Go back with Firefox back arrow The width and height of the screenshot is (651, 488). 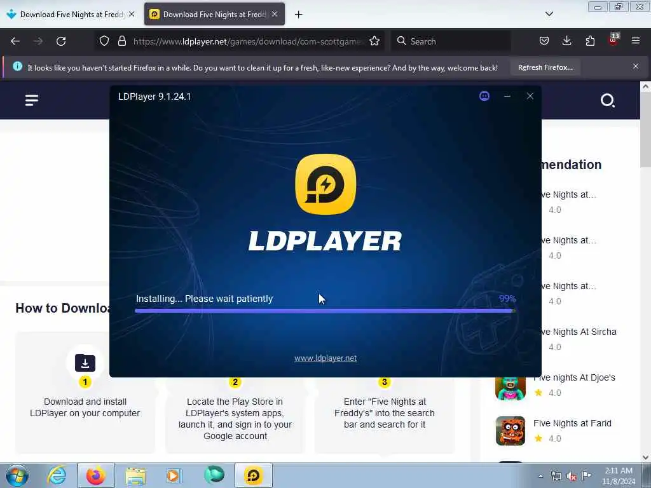pyautogui.click(x=15, y=41)
